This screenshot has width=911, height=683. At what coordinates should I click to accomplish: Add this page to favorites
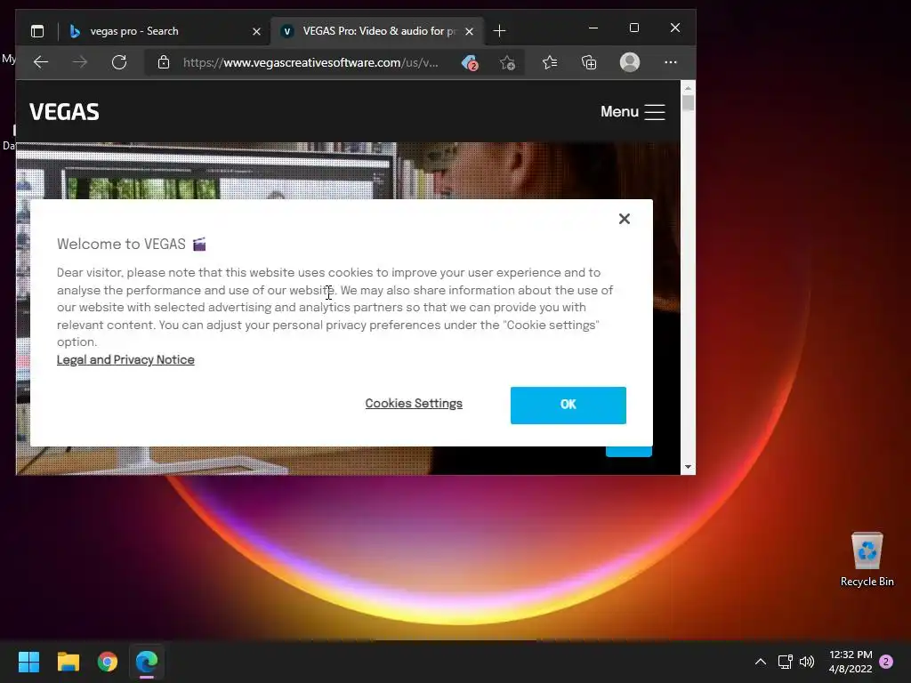[x=507, y=63]
